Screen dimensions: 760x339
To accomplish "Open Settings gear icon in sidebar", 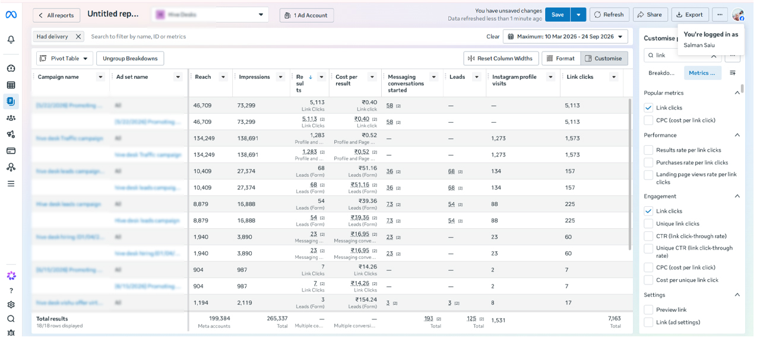I will coord(11,305).
